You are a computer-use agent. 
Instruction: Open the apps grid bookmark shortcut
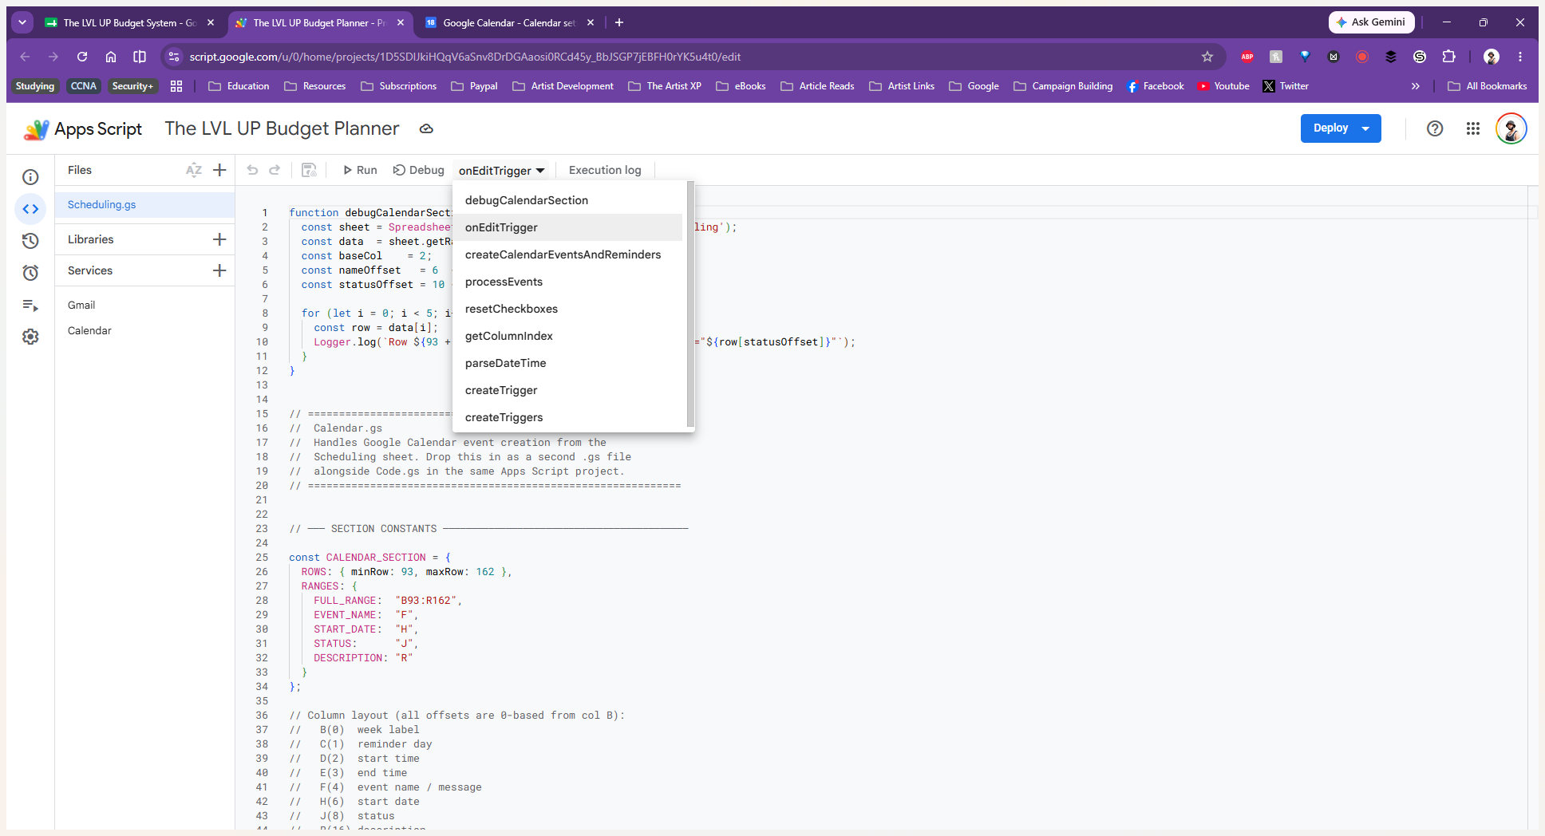pyautogui.click(x=176, y=86)
